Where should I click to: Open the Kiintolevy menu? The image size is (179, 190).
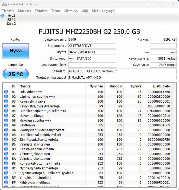point(71,11)
